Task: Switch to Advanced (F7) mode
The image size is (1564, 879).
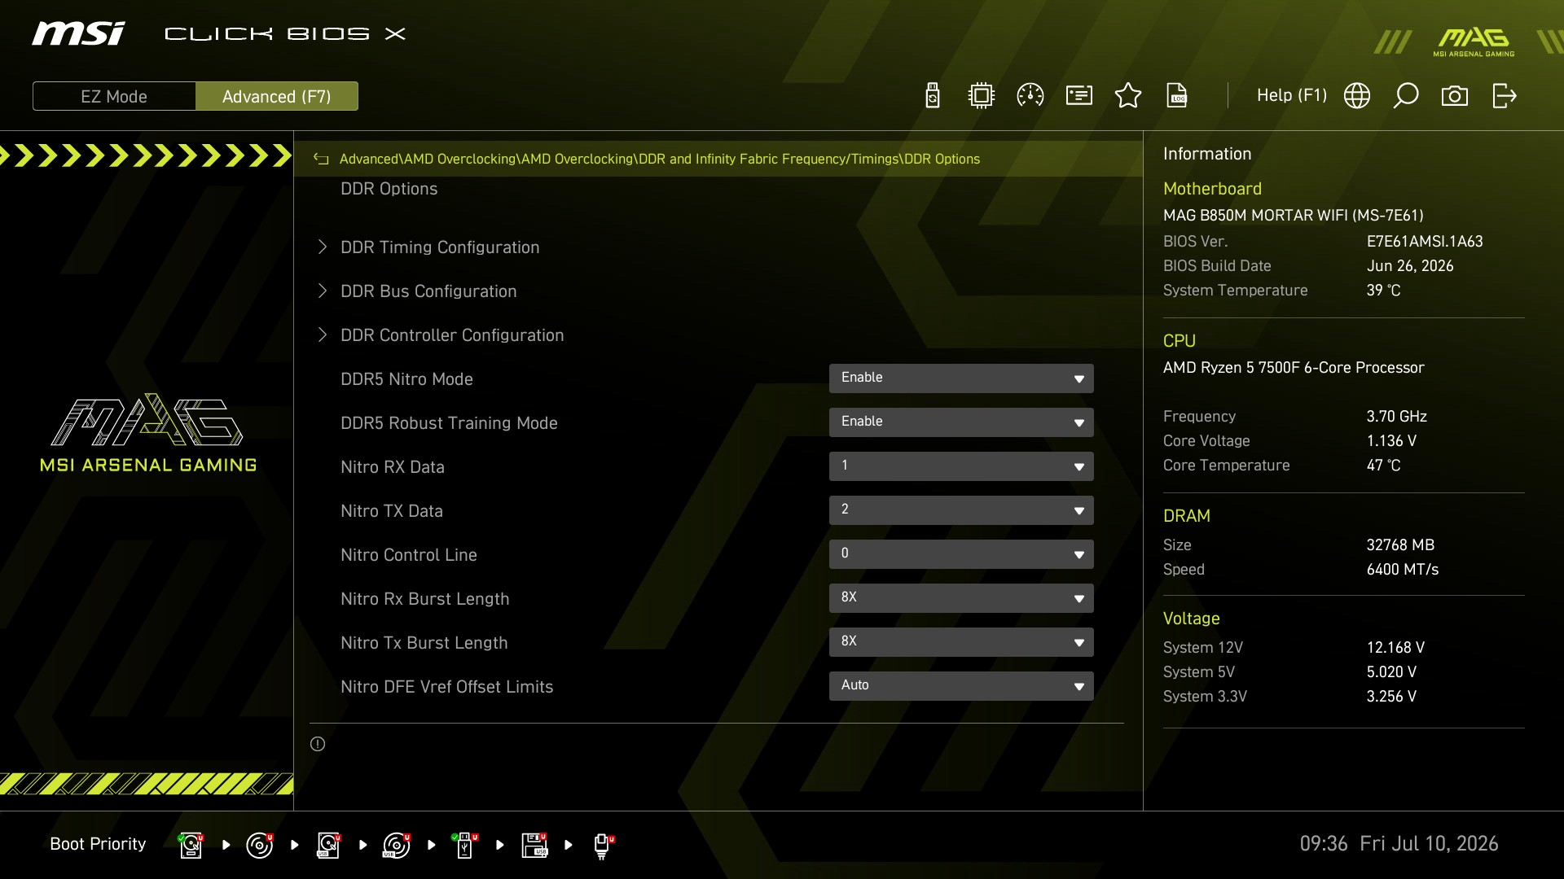Action: (277, 96)
